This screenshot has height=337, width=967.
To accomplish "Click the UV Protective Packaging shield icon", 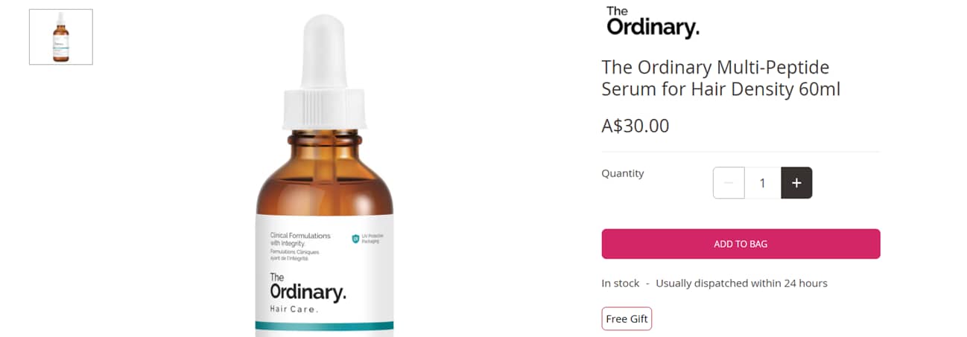I will pyautogui.click(x=355, y=239).
